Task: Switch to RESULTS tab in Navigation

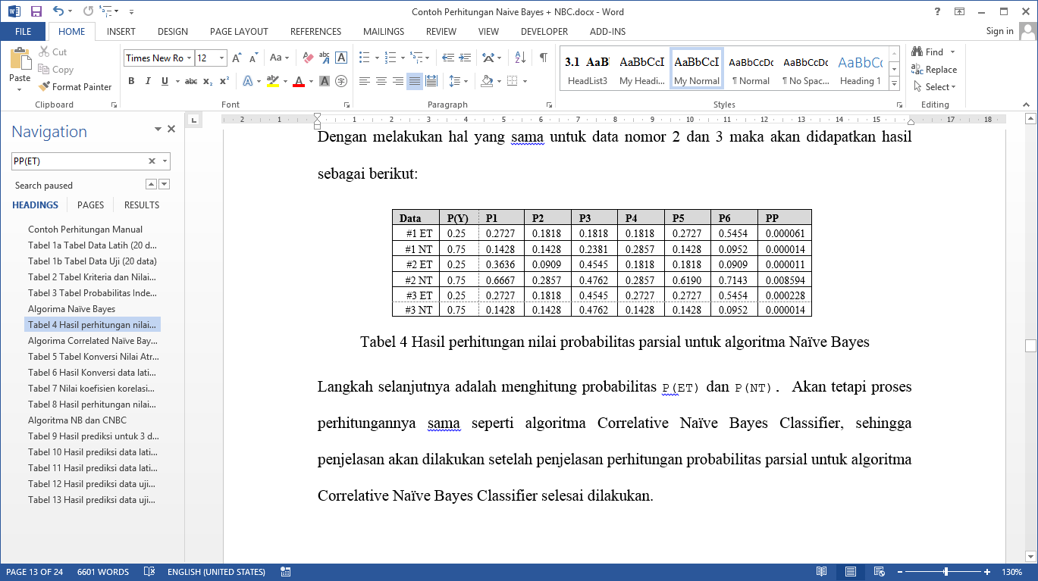Action: point(142,205)
